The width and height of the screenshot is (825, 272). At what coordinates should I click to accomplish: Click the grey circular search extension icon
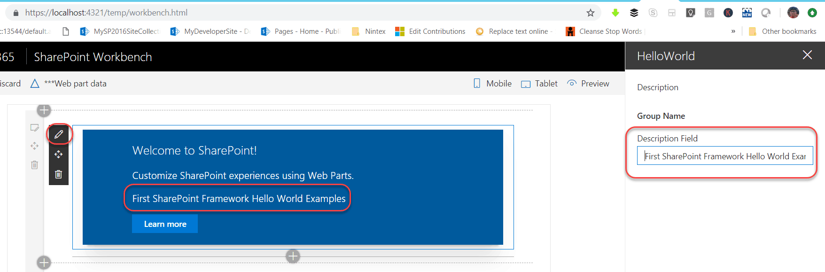[766, 13]
